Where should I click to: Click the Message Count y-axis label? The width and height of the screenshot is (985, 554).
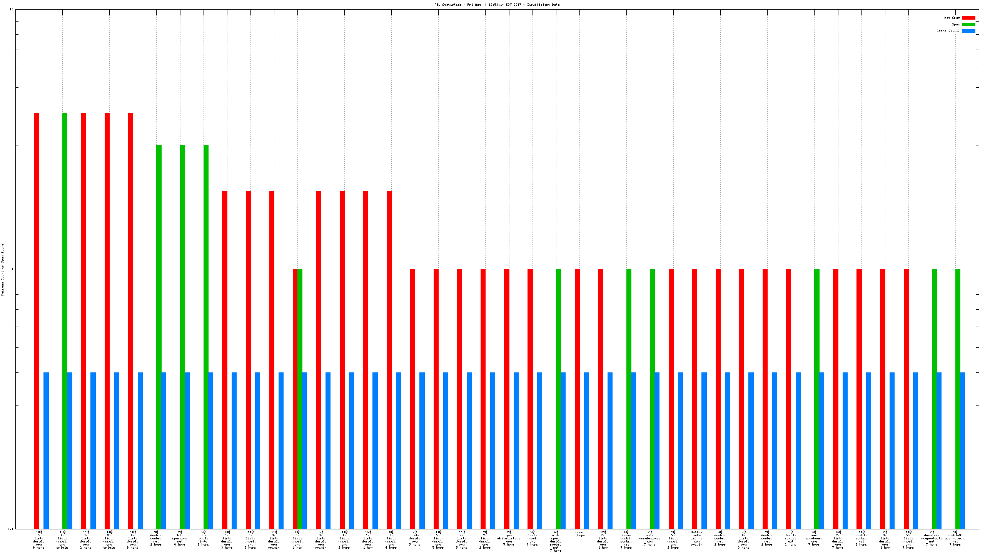pyautogui.click(x=2, y=269)
